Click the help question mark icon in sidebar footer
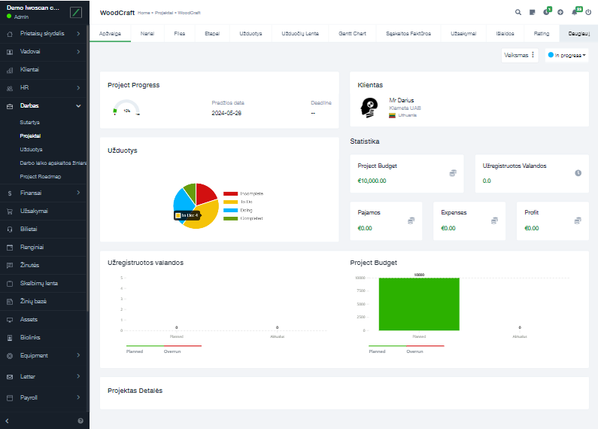The image size is (598, 429). coord(80,420)
